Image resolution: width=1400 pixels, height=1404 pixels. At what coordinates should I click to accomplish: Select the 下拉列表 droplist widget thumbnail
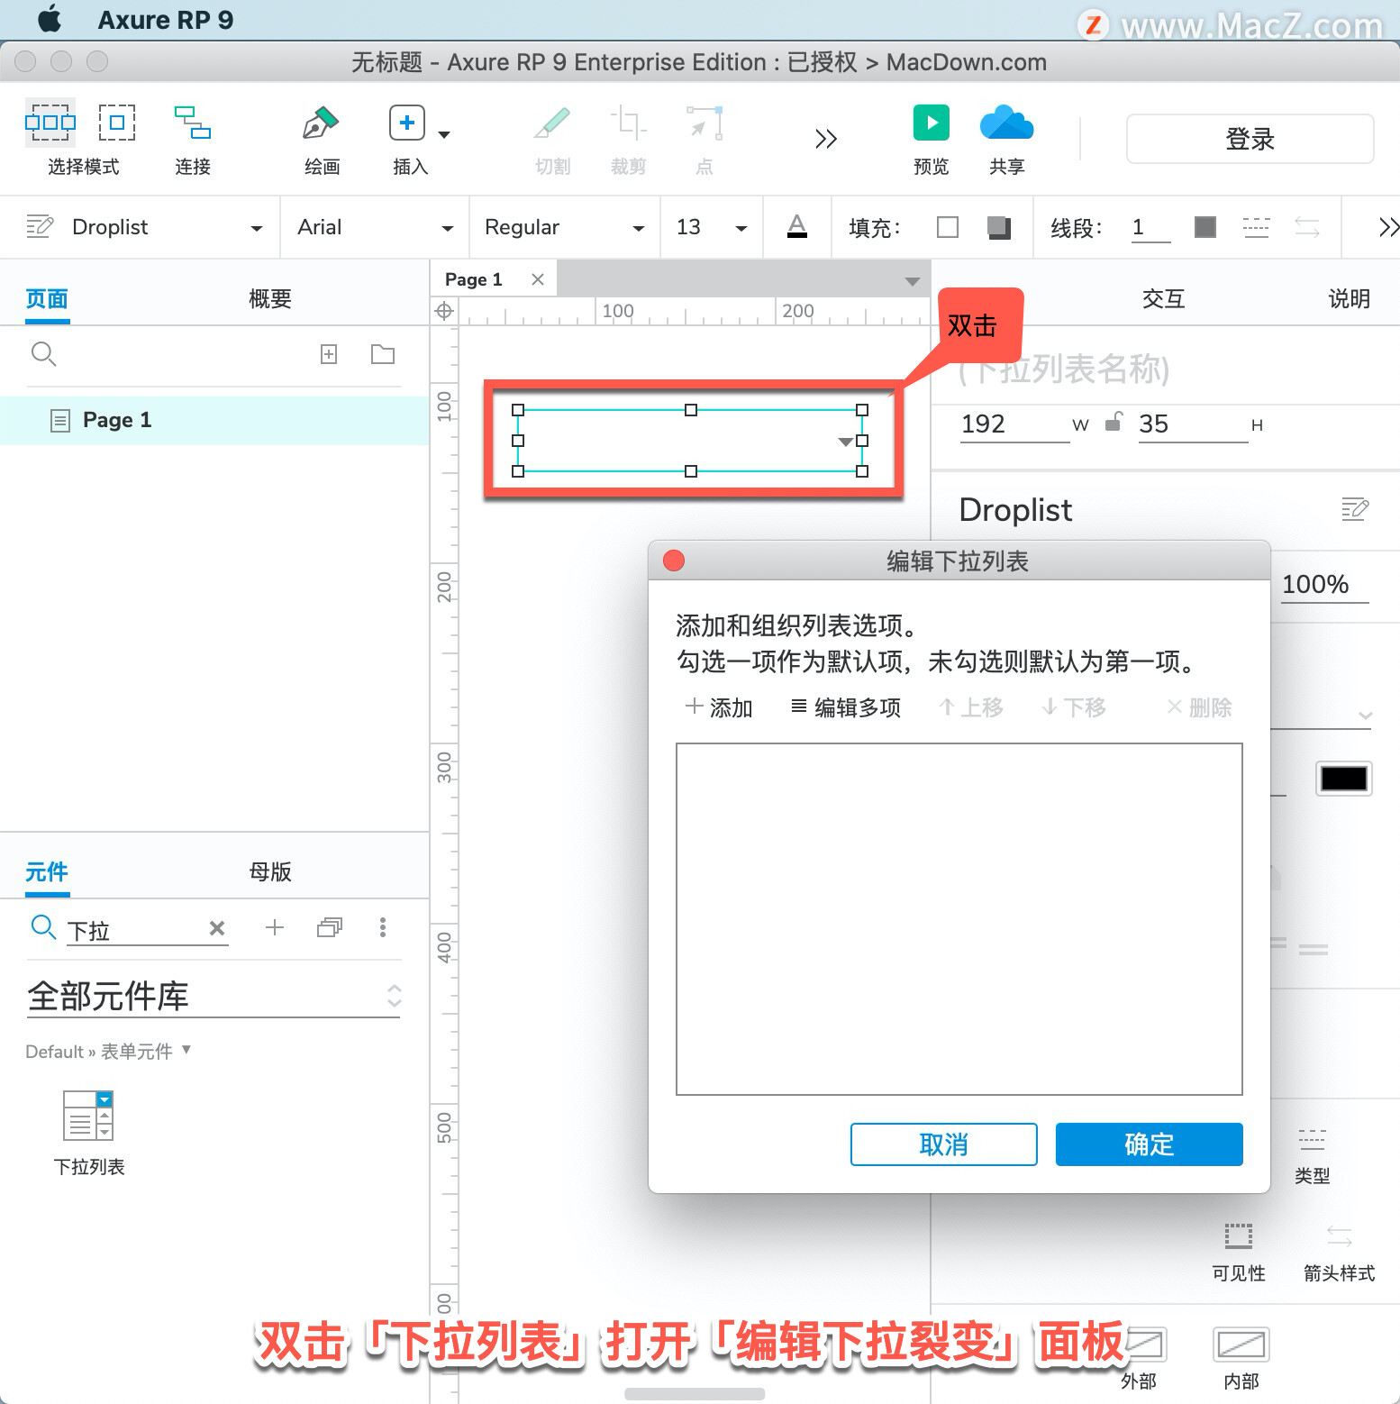88,1116
